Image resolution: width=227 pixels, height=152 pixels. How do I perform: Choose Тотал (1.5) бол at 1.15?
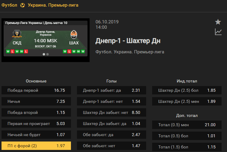coord(187,147)
